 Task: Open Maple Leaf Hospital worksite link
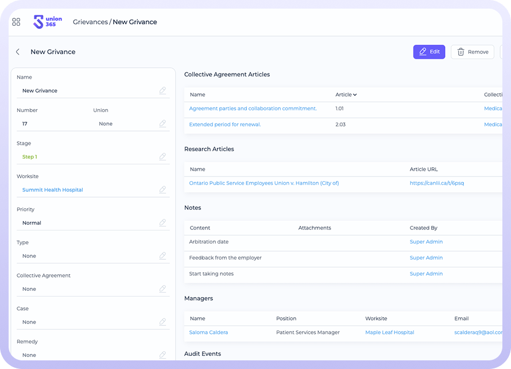(389, 332)
